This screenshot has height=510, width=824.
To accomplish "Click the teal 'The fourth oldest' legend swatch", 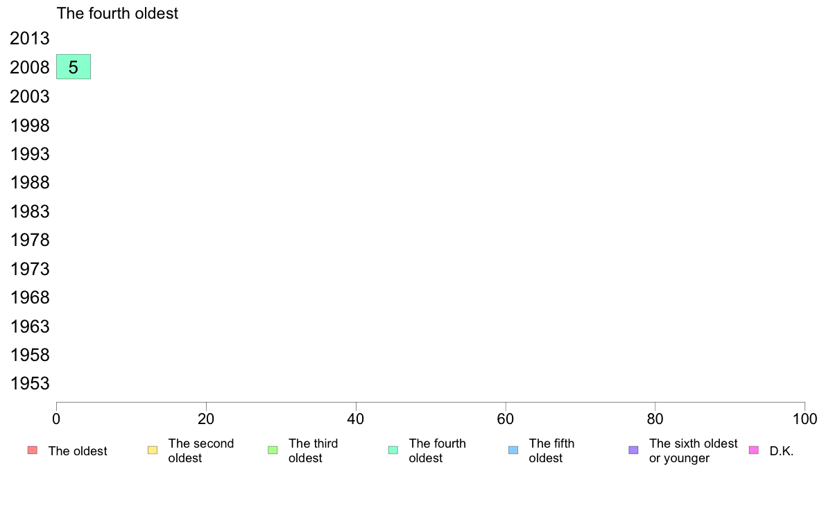I will point(393,450).
